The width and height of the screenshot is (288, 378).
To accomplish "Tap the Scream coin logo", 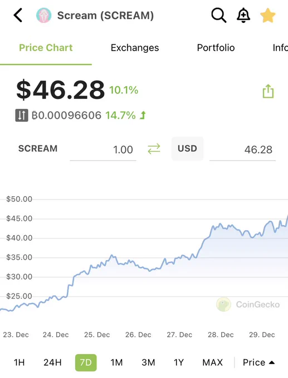I will point(44,15).
